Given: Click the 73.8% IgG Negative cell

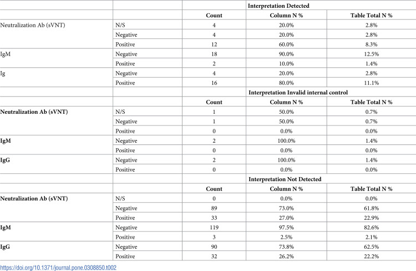Looking at the screenshot, I should click(x=286, y=247).
